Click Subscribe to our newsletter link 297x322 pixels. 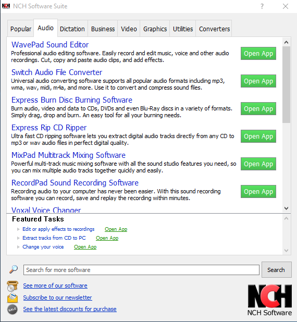tap(57, 298)
